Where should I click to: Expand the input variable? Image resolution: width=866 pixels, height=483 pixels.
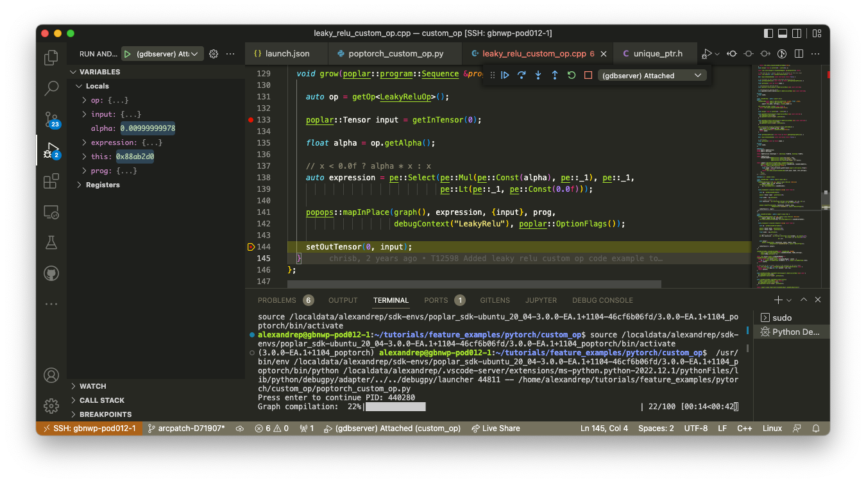pyautogui.click(x=84, y=114)
